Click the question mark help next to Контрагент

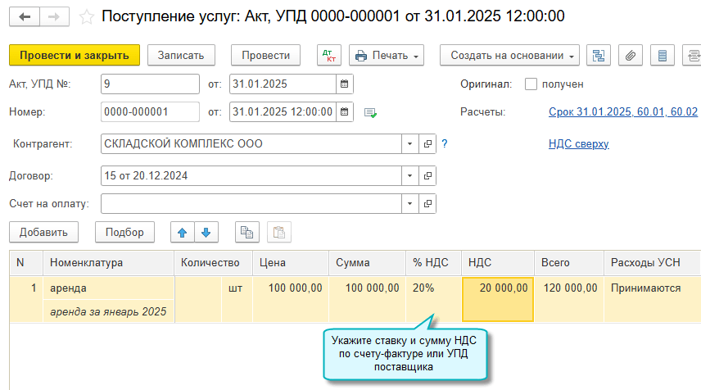(x=445, y=143)
